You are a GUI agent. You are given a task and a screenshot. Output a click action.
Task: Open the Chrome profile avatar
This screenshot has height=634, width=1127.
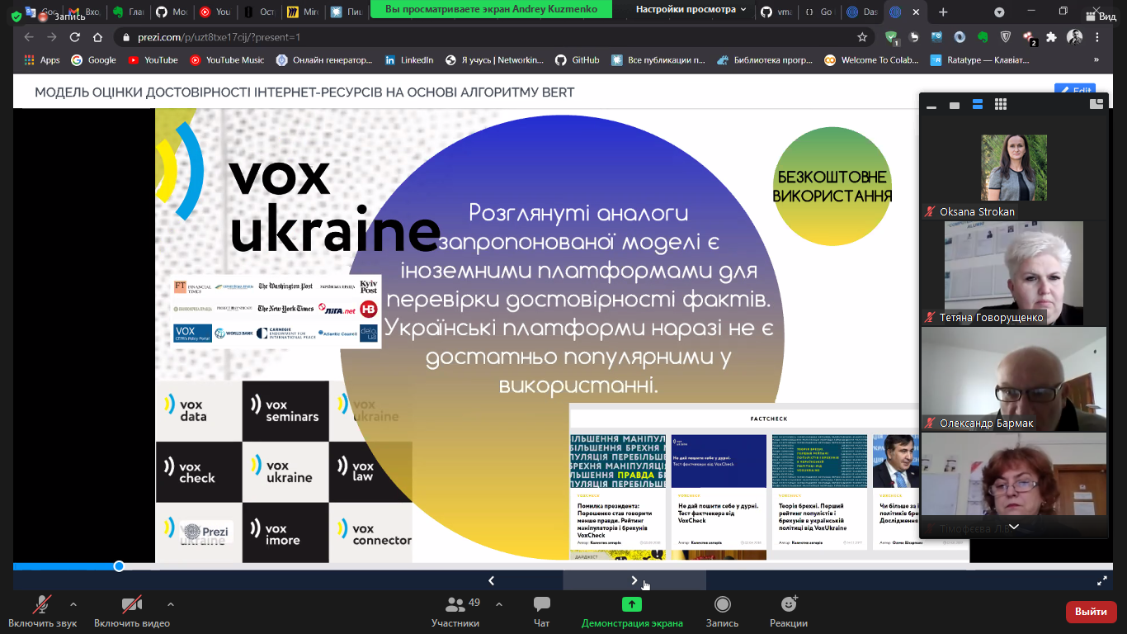[x=1074, y=37]
